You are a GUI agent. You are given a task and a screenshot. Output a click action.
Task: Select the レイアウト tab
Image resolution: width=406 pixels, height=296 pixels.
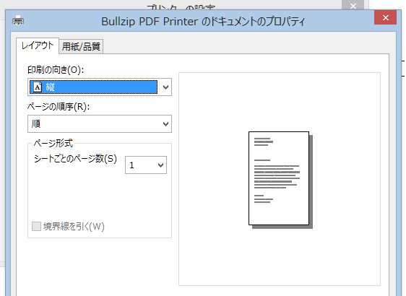click(x=38, y=45)
